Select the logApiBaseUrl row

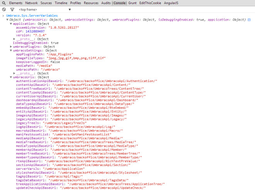(x=66, y=127)
